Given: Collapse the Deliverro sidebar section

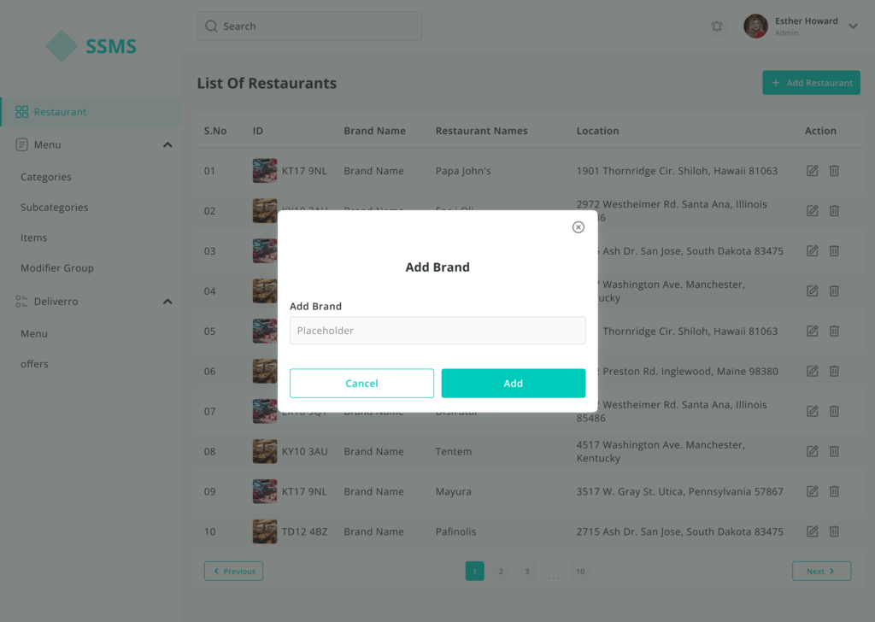Looking at the screenshot, I should 167,302.
